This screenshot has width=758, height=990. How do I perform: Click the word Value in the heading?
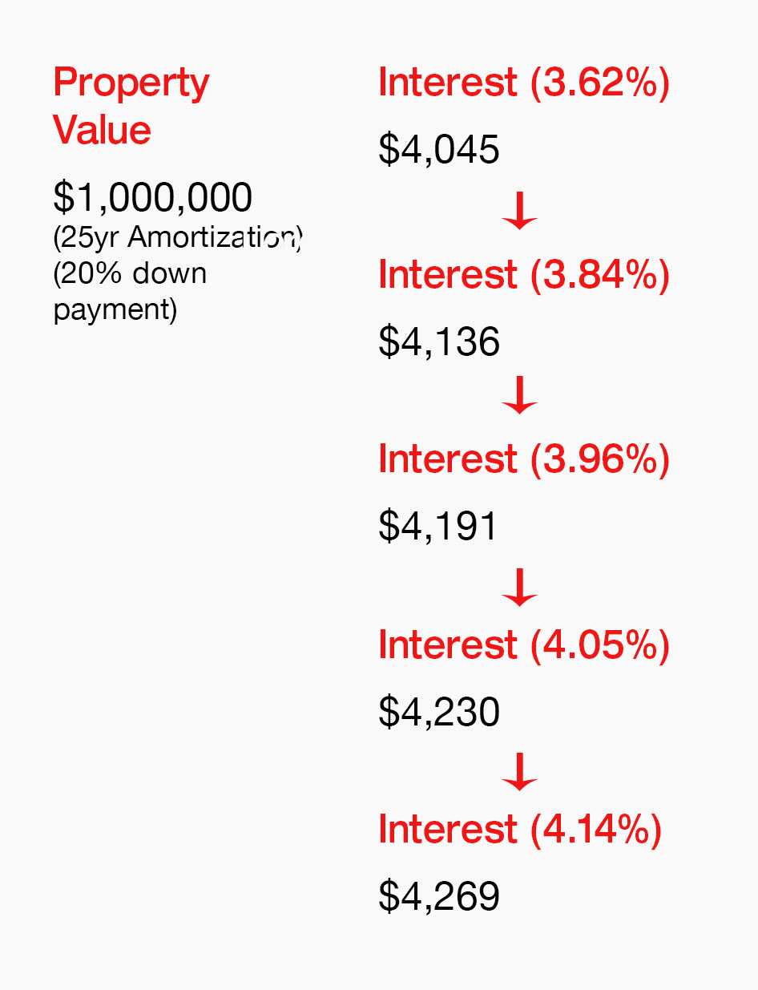(102, 131)
